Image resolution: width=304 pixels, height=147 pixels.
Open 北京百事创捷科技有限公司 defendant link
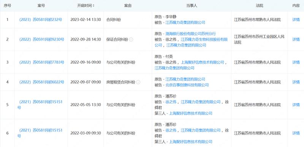[x=187, y=85]
